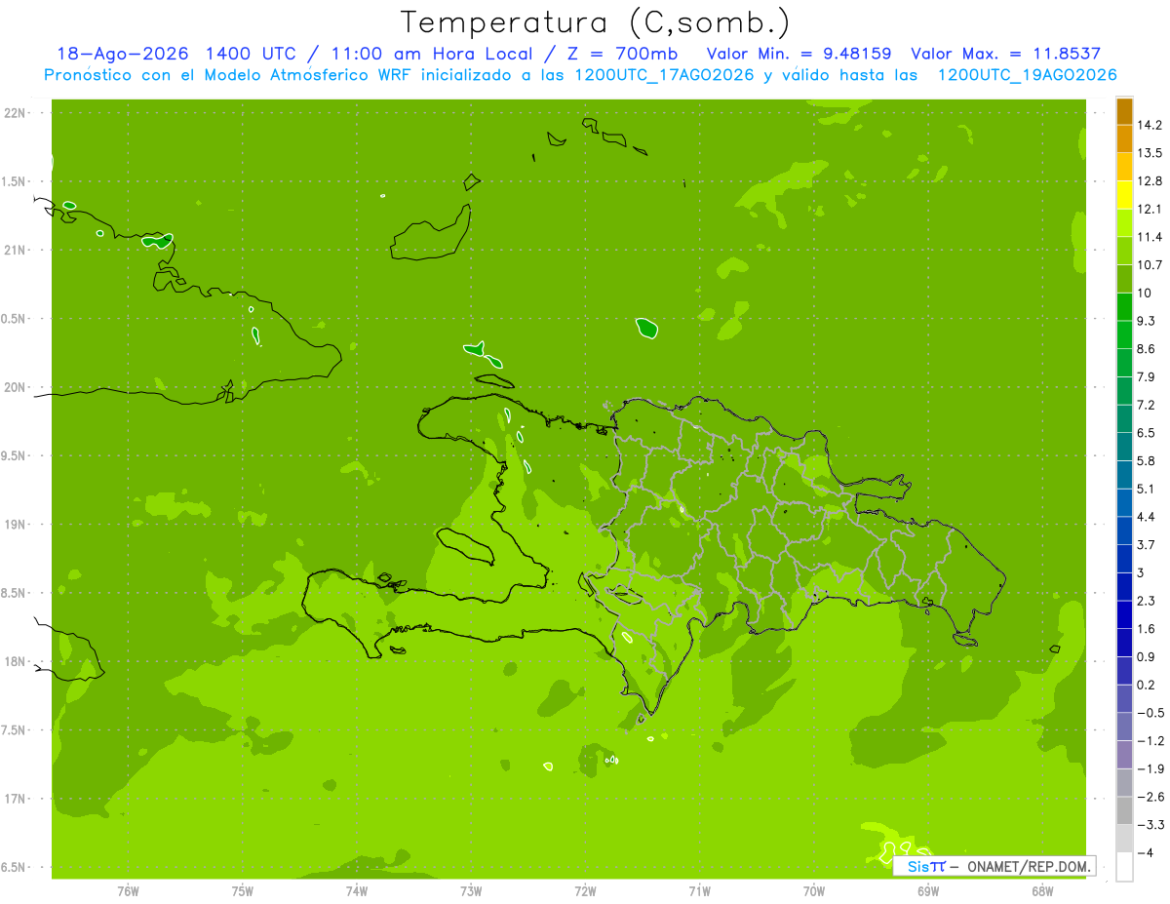
Task: Click 'Valor Max. = 11.8537' text
Action: click(1006, 54)
